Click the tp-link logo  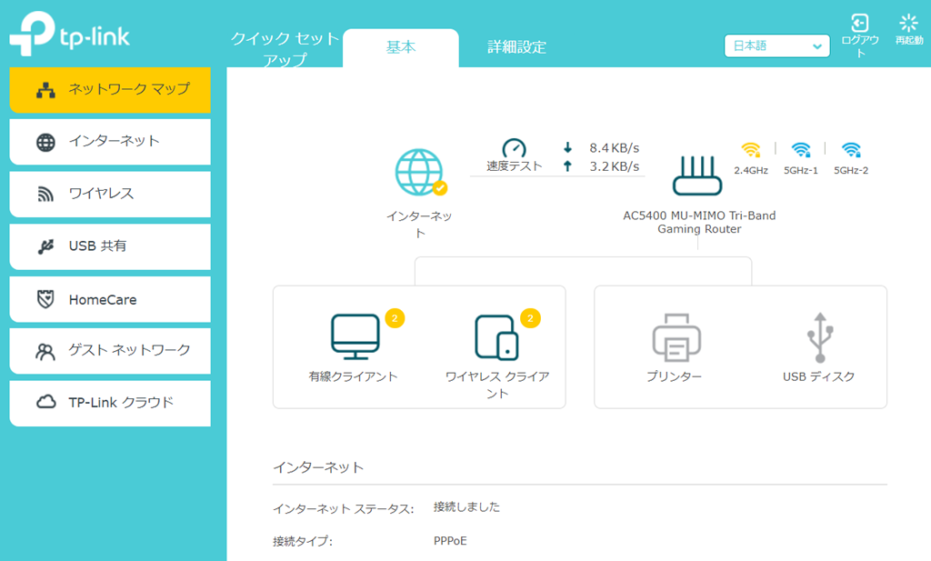[69, 34]
